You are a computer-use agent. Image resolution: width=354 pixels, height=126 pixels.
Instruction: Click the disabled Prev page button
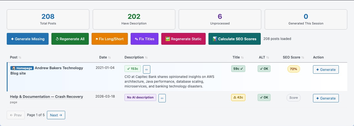pos(16,115)
